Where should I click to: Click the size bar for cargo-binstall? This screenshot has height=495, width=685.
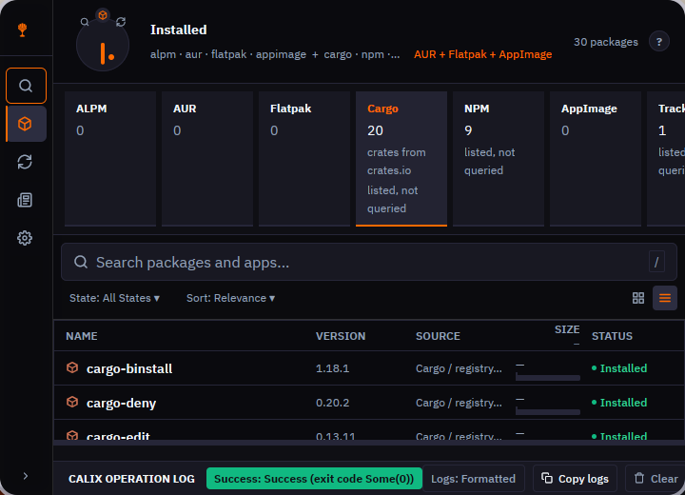548,377
